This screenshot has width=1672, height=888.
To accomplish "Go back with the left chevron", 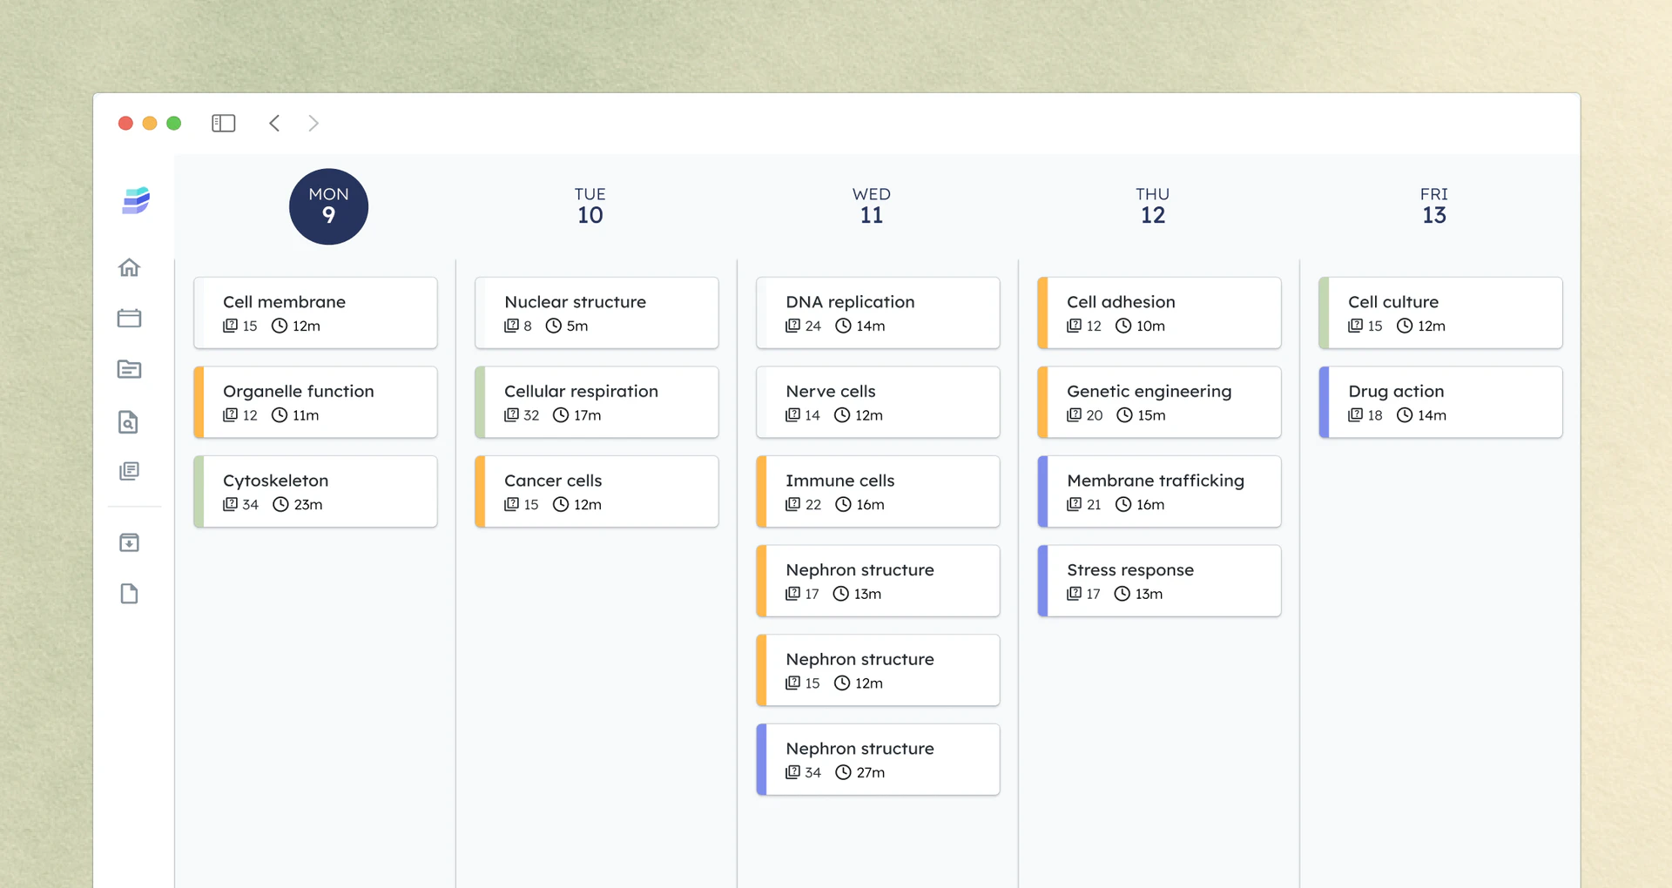I will [x=274, y=124].
